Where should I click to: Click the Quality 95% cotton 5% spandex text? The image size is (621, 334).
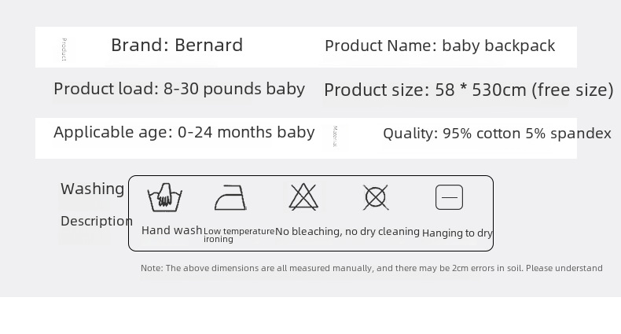coord(497,134)
